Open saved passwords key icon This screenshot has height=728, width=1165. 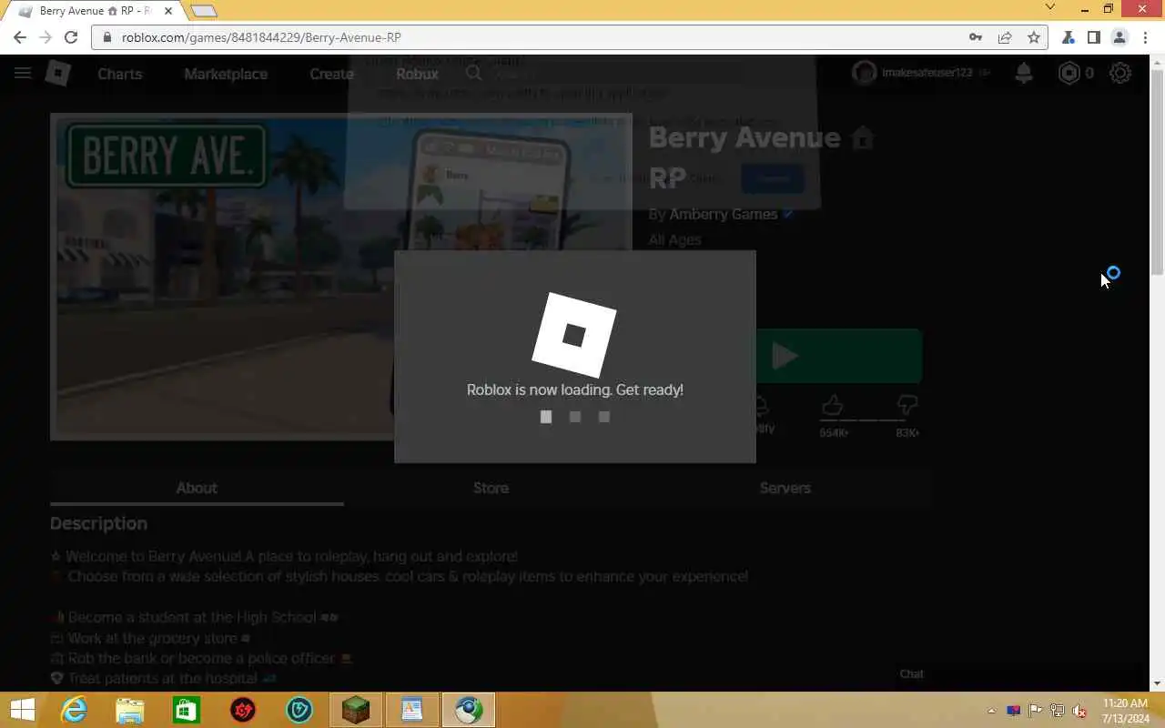pyautogui.click(x=976, y=37)
